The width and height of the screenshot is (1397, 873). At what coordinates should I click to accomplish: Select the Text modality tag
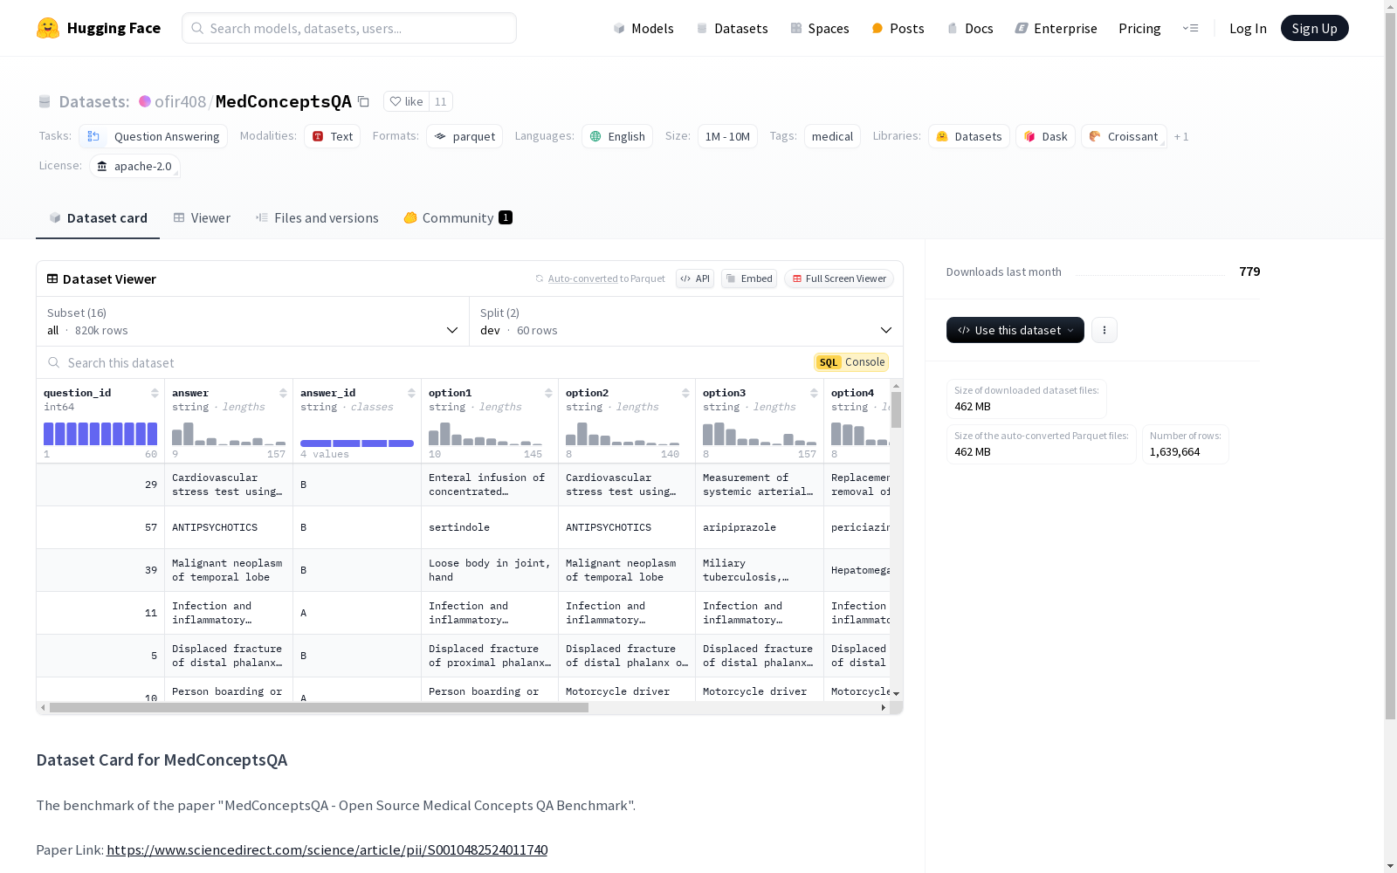[332, 136]
